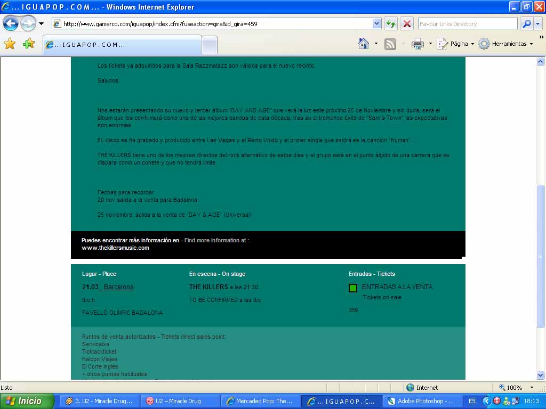The height and width of the screenshot is (409, 546).
Task: Click the Home page icon
Action: pyautogui.click(x=364, y=44)
